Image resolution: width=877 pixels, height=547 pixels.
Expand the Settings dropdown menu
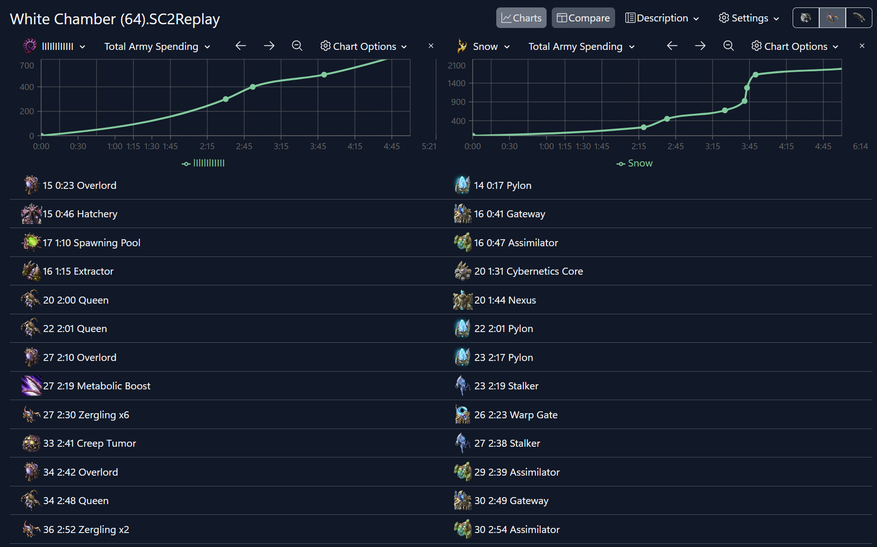[x=749, y=18]
